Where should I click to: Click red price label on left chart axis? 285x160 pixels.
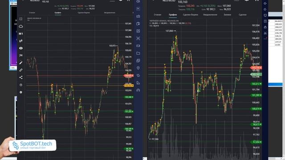[129, 76]
